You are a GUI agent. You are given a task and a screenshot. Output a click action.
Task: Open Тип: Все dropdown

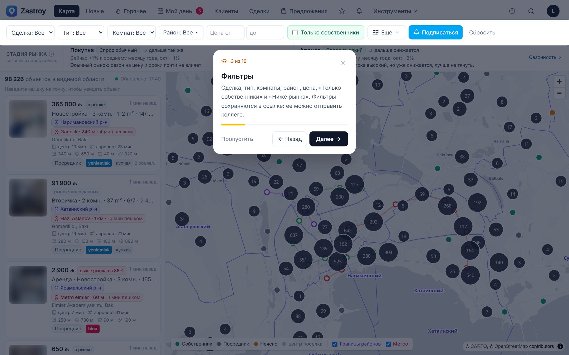[81, 33]
